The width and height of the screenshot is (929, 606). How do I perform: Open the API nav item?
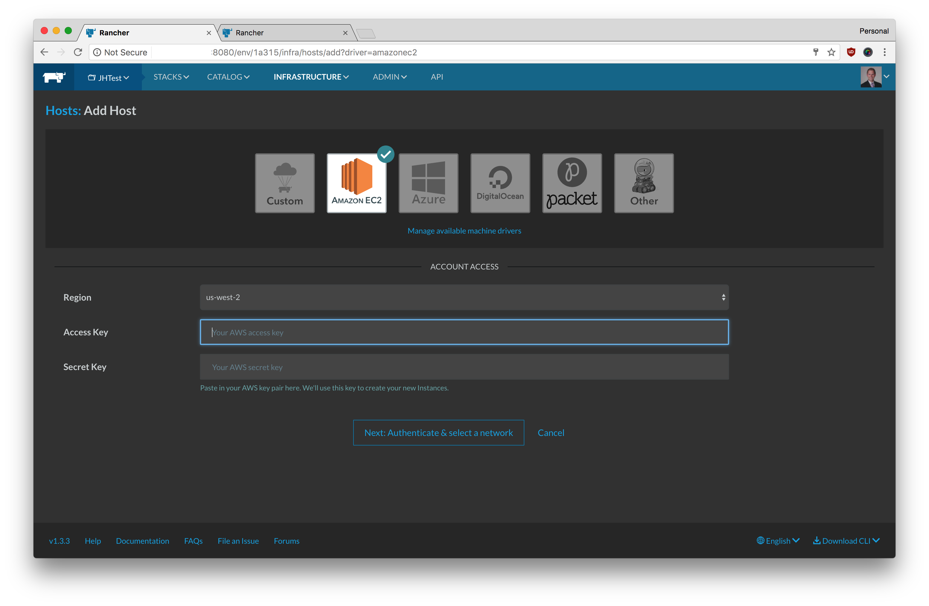pos(437,77)
